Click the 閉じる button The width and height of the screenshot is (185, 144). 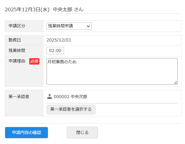[x=82, y=132]
